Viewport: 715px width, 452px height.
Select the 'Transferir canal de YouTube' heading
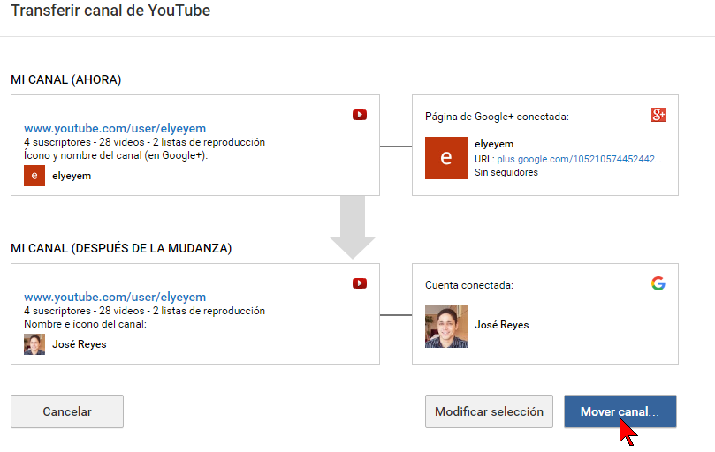pos(110,11)
